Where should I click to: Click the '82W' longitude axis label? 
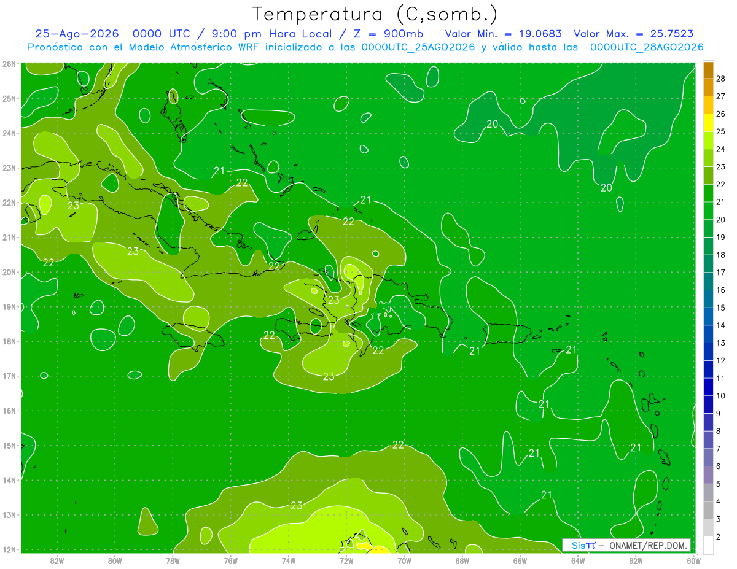(57, 560)
